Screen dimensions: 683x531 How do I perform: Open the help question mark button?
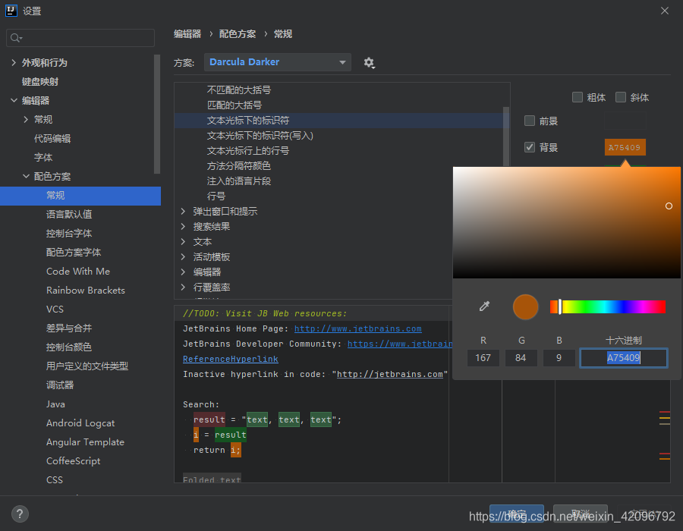click(x=20, y=514)
